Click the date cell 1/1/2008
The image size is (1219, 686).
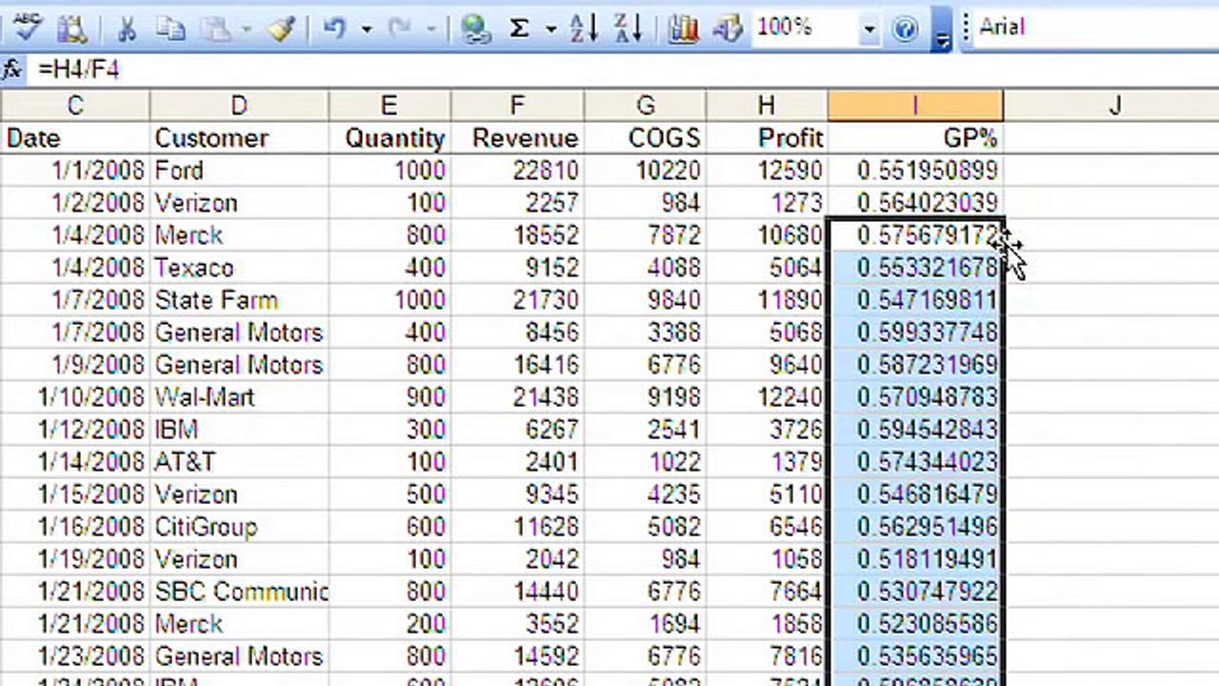coord(74,171)
